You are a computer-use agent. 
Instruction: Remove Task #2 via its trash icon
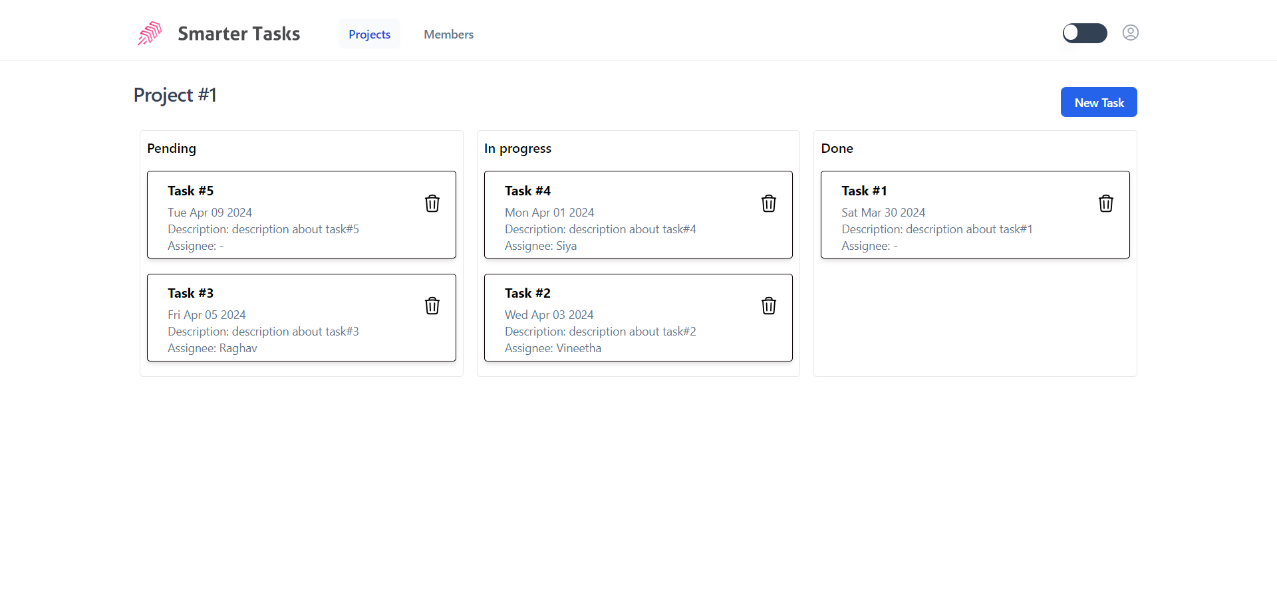pyautogui.click(x=769, y=306)
